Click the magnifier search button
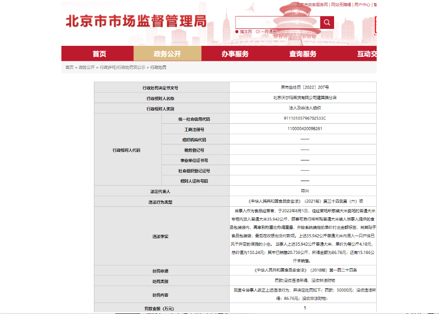439x314 pixels. (x=327, y=22)
